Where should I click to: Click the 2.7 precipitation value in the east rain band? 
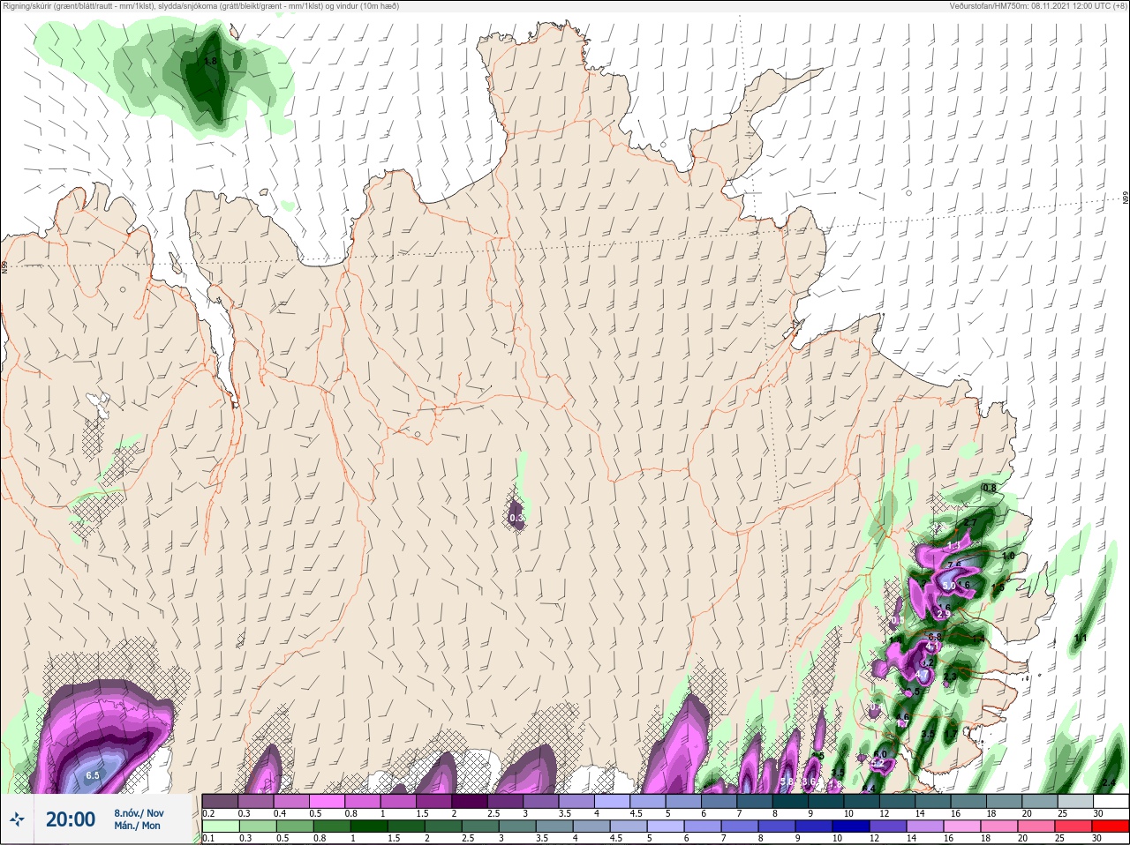pos(969,523)
